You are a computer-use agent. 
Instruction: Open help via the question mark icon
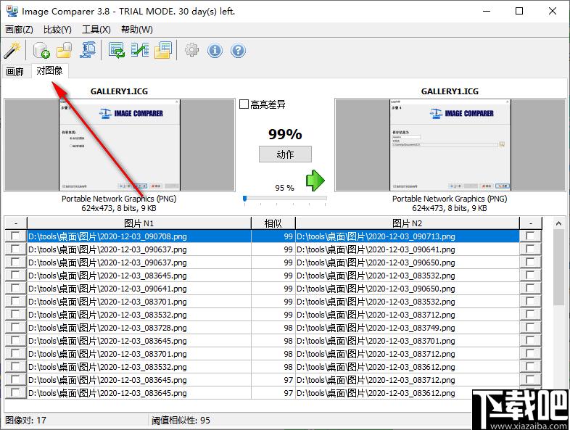[x=238, y=50]
